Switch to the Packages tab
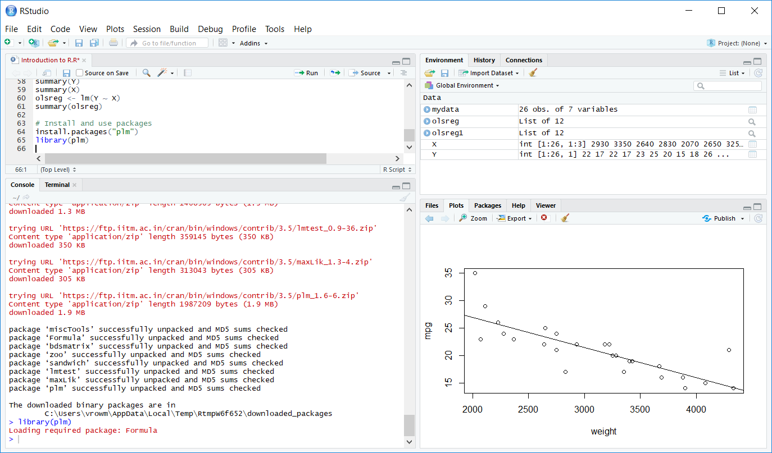 [487, 205]
